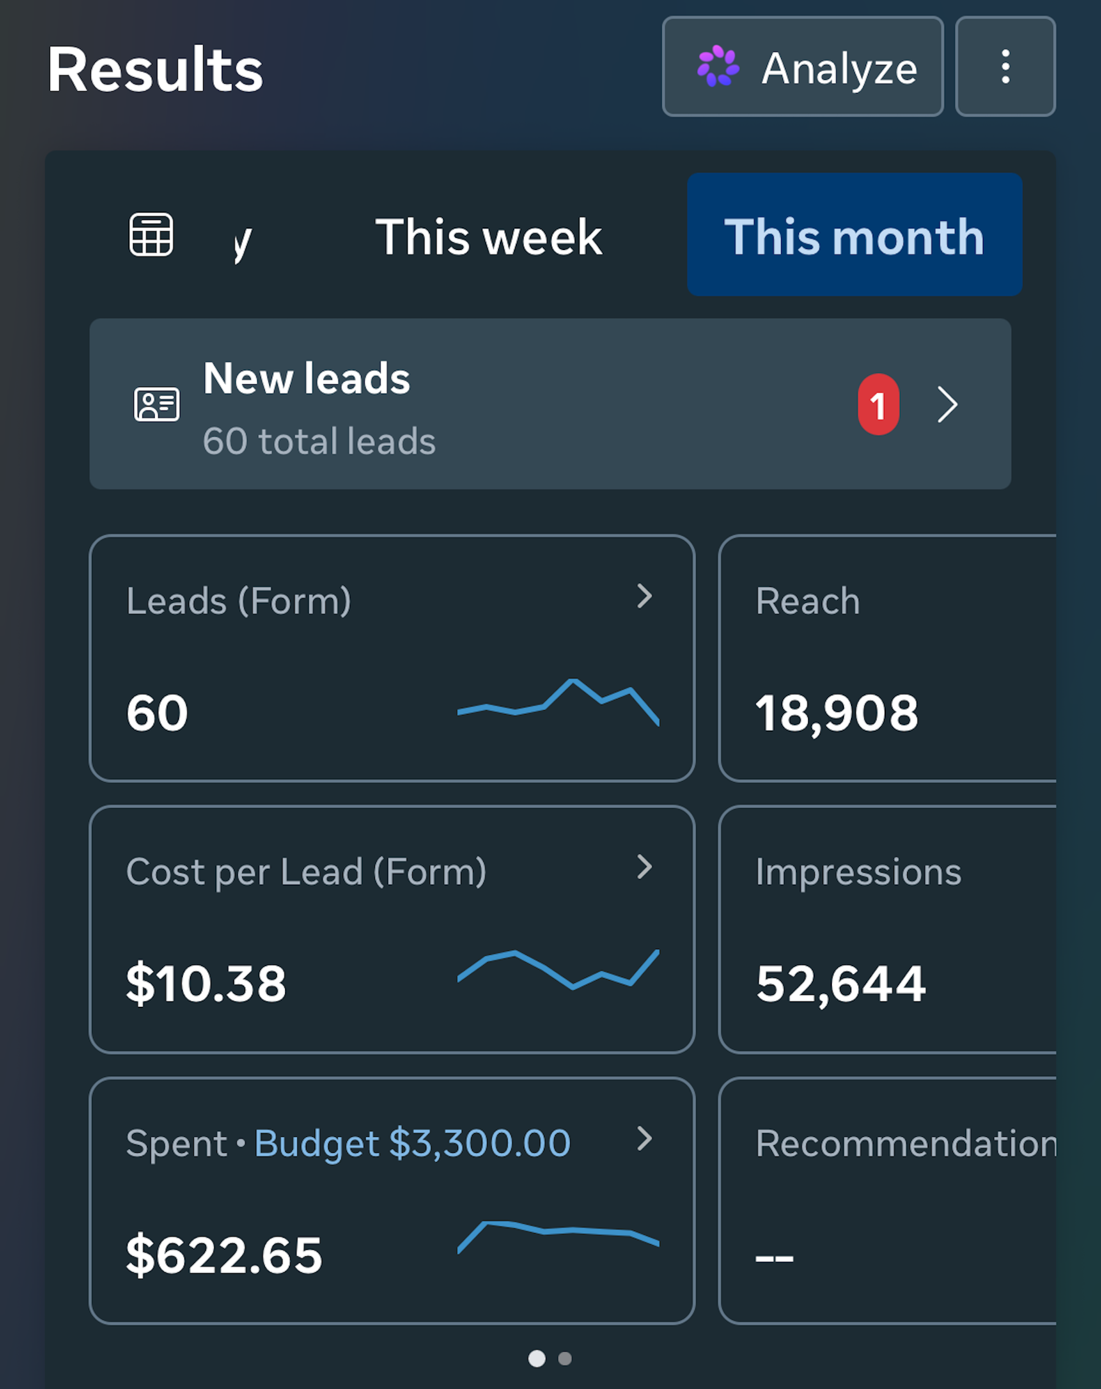Select the This month tab
This screenshot has height=1389, width=1101.
(854, 235)
